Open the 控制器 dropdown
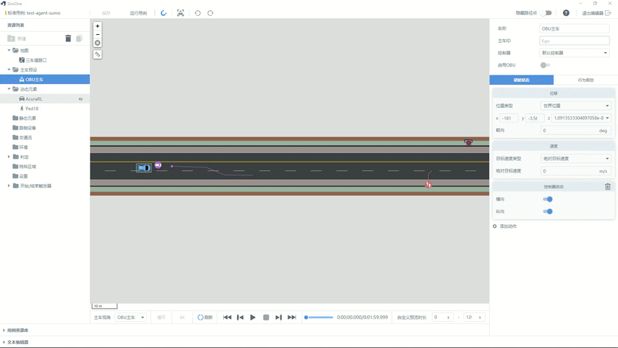This screenshot has height=348, width=618. [x=574, y=53]
